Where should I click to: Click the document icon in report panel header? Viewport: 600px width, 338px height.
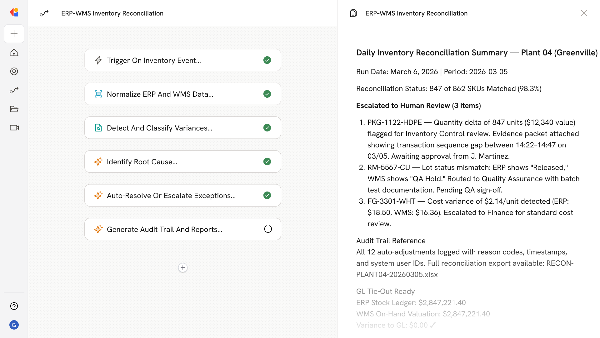click(x=353, y=13)
